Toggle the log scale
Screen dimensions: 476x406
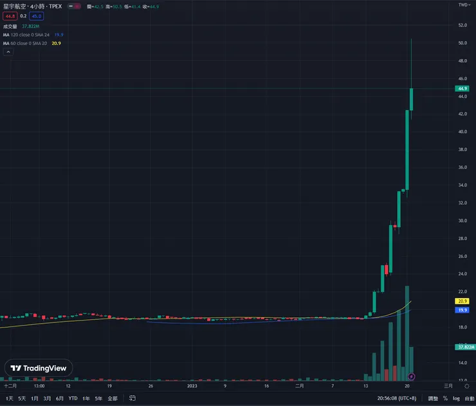[x=456, y=398]
